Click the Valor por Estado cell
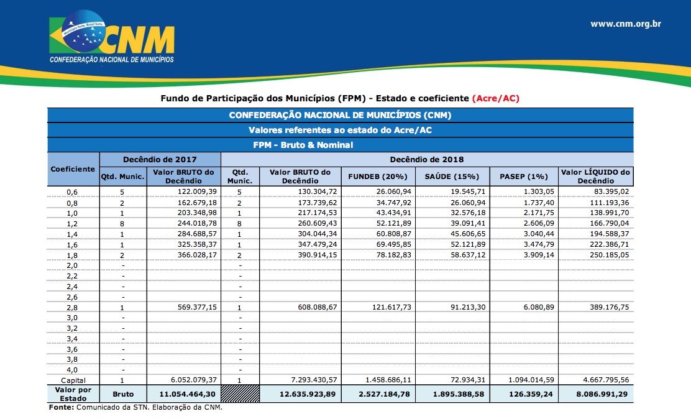This screenshot has height=419, width=691. [73, 394]
